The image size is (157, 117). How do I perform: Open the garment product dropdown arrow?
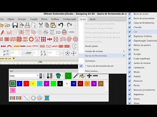pos(62,76)
